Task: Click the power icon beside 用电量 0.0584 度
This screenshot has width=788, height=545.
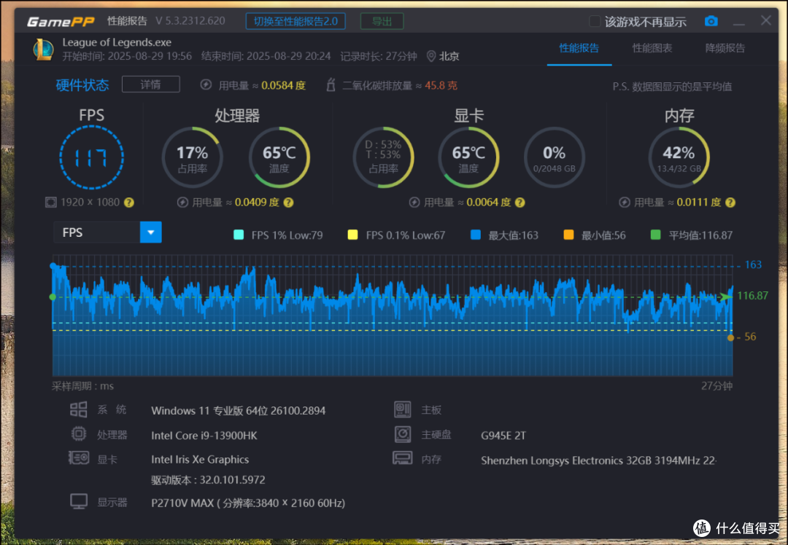Action: (x=206, y=85)
